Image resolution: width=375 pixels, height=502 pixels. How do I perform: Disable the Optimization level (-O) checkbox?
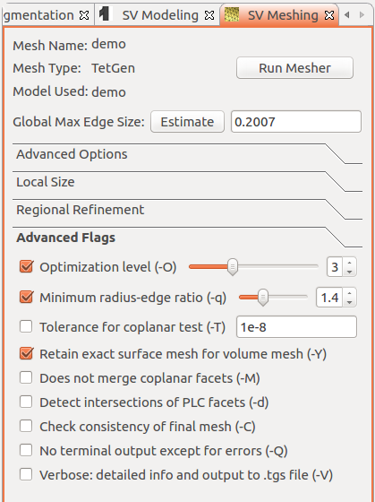(x=26, y=266)
